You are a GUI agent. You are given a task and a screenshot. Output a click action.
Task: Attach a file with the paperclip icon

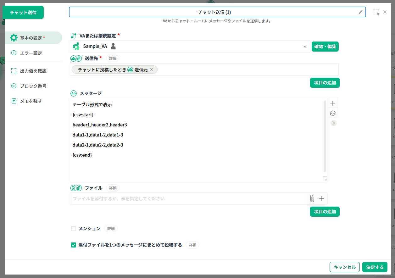312,198
